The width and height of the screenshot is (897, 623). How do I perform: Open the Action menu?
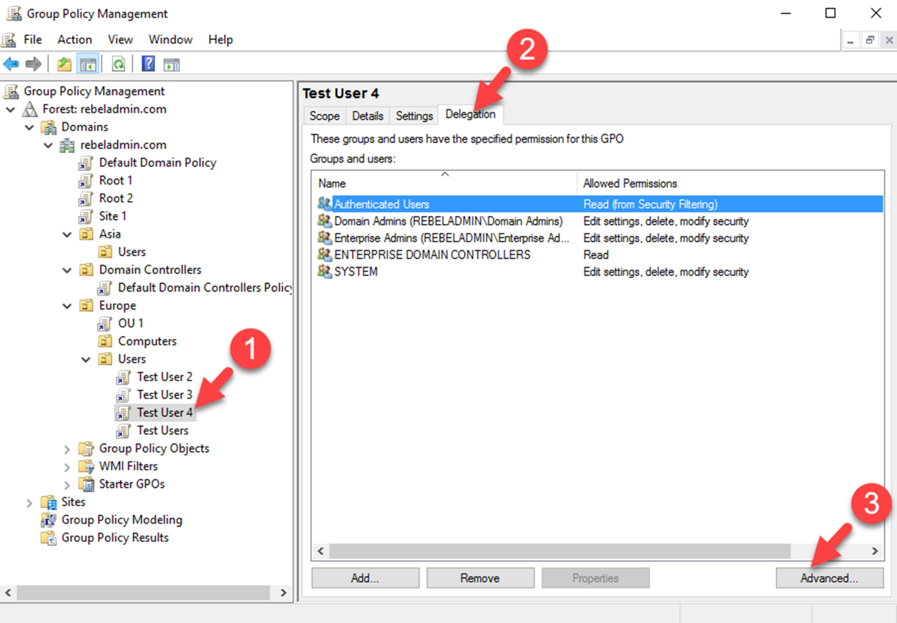point(75,40)
